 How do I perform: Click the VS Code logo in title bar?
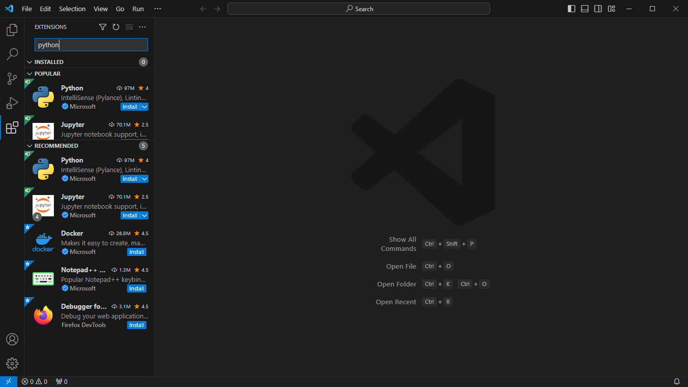[x=9, y=9]
